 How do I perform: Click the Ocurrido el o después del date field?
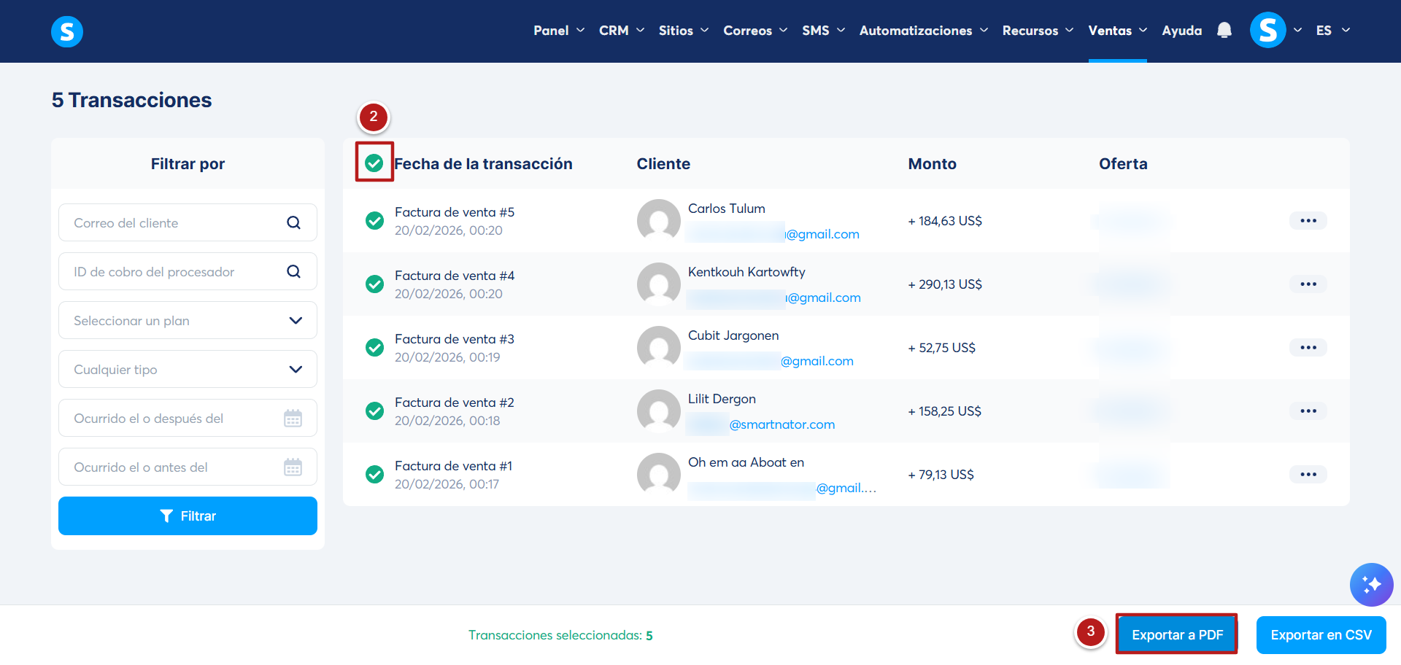point(188,418)
